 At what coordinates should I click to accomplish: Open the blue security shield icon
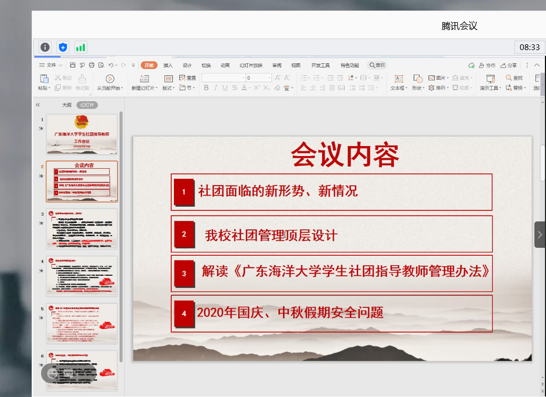pyautogui.click(x=63, y=47)
